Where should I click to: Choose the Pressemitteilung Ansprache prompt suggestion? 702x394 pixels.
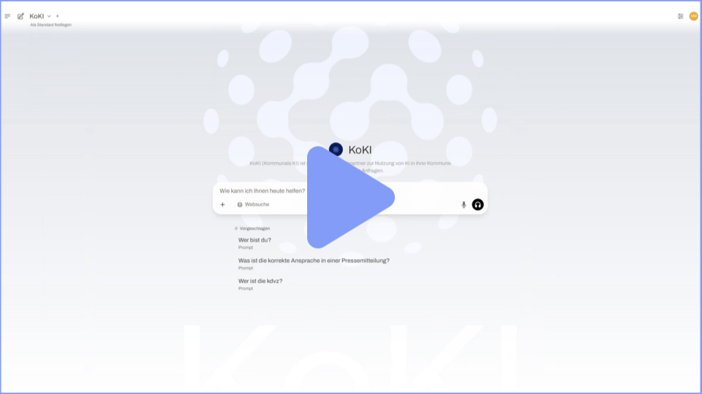tap(314, 260)
